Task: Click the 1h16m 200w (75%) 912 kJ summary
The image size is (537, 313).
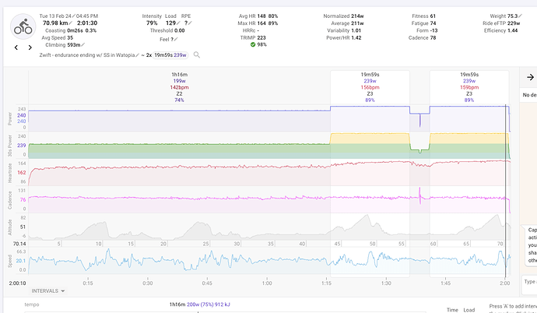Action: 200,304
